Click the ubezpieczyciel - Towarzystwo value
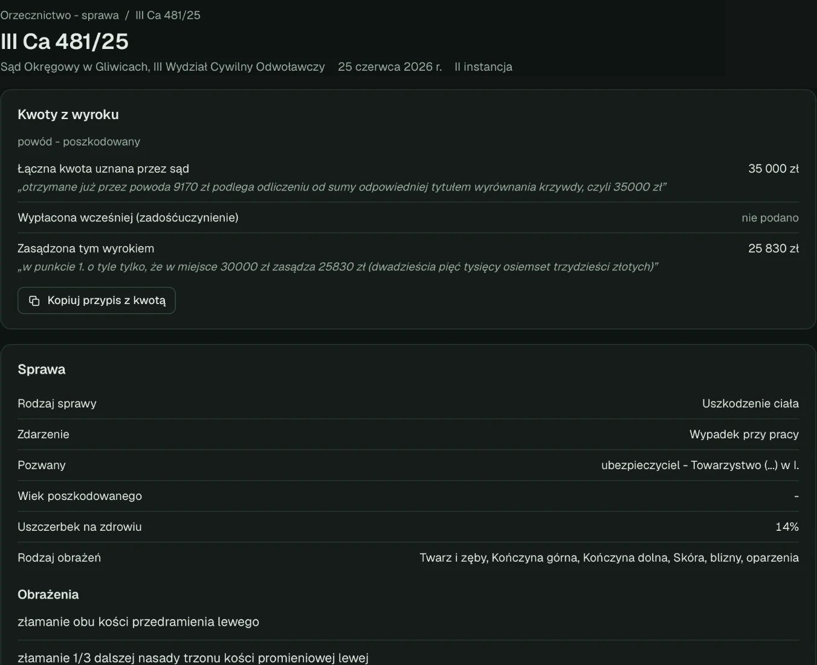 point(700,465)
